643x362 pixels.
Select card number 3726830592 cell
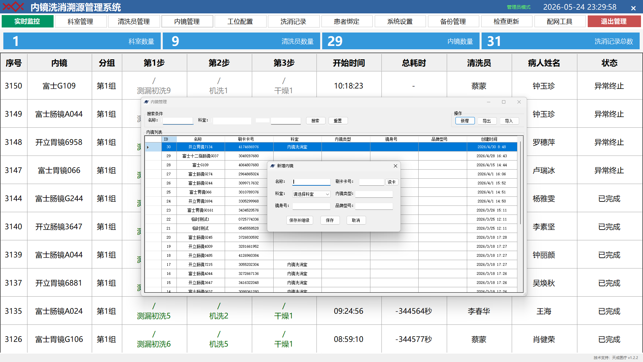[249, 238]
